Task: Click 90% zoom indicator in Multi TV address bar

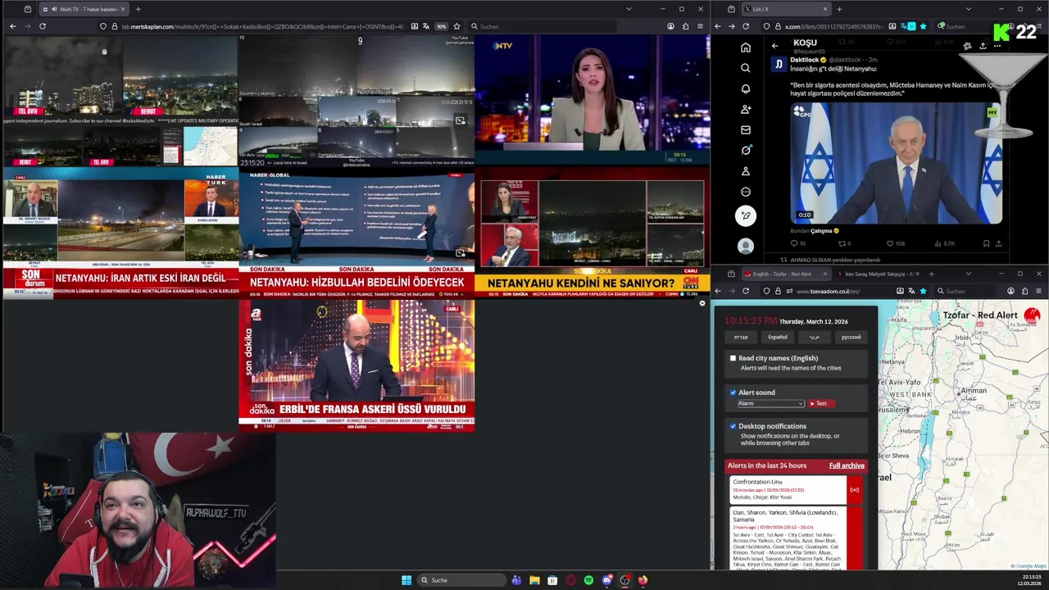Action: tap(441, 26)
